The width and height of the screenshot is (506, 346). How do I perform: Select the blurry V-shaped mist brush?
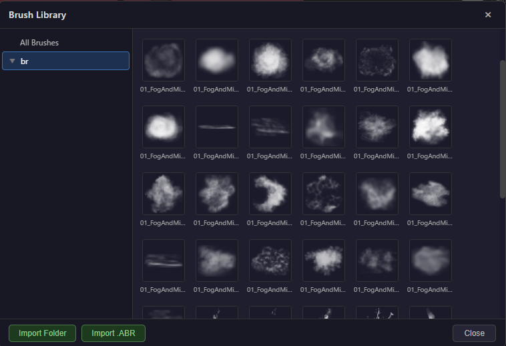(x=377, y=194)
